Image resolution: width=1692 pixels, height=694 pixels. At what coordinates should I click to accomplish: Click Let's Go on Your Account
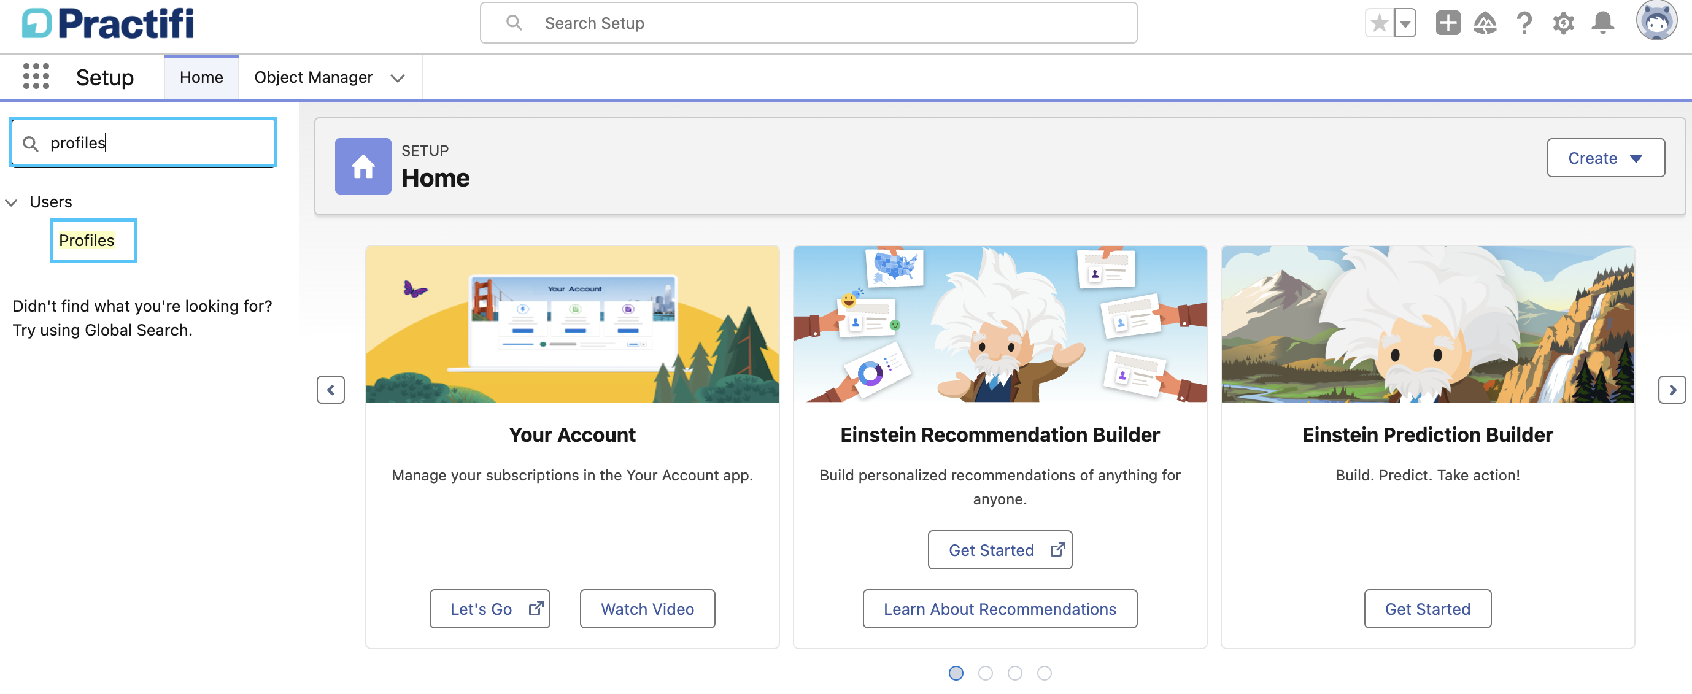click(489, 609)
